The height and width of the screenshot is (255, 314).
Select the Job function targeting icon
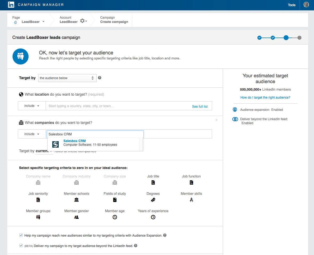(x=192, y=183)
